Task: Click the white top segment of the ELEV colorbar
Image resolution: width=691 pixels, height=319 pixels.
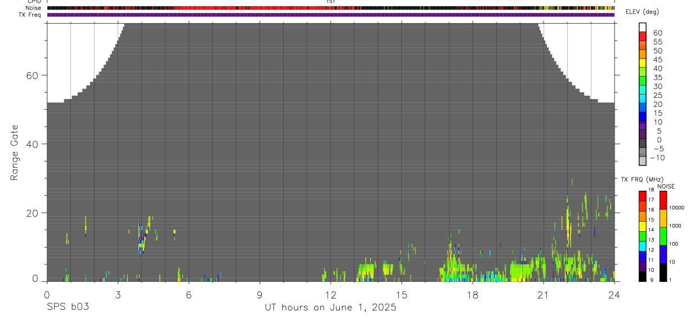Action: coord(643,27)
